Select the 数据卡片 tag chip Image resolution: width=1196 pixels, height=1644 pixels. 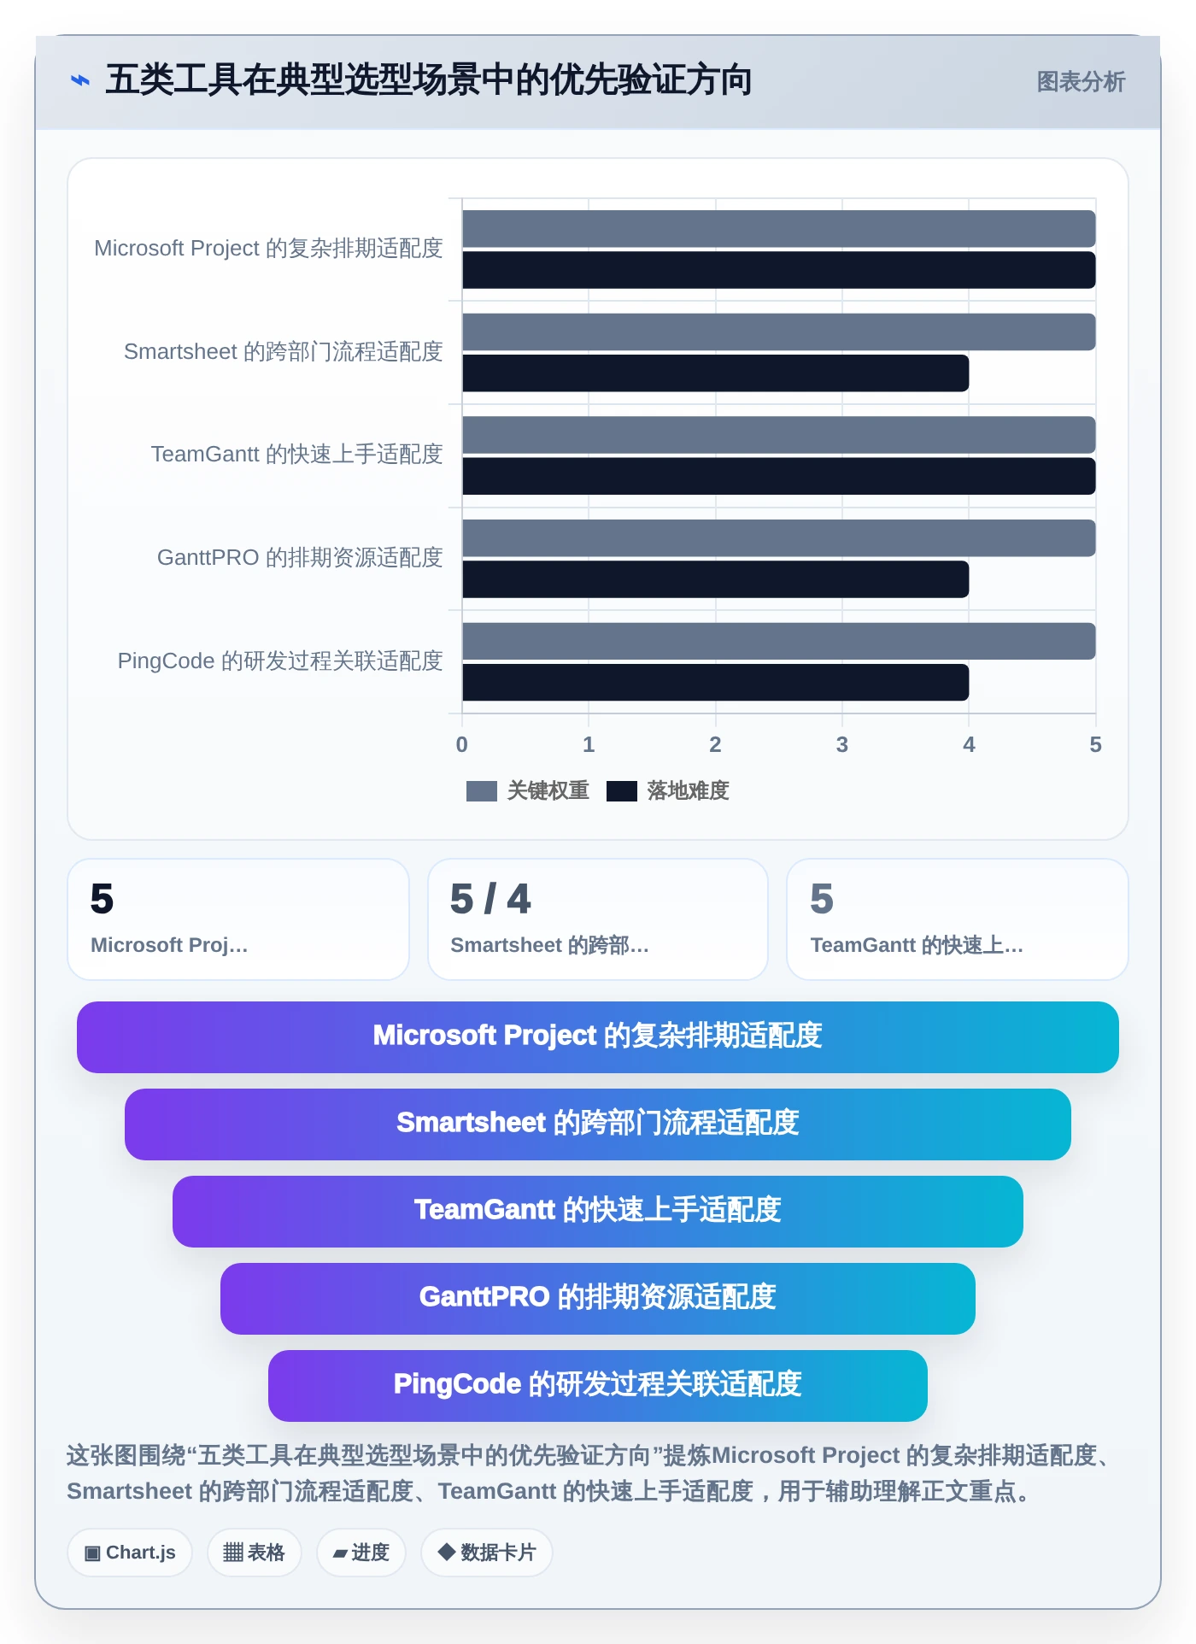[x=487, y=1553]
